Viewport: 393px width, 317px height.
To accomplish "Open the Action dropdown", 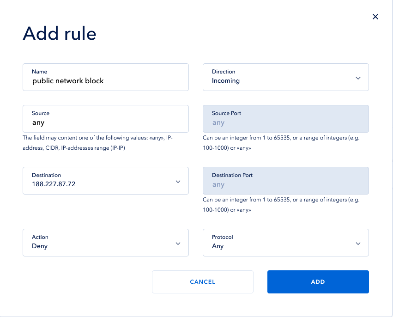I will 105,243.
